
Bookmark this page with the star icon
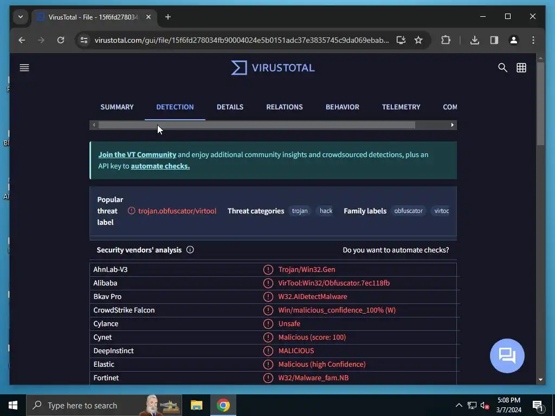click(x=418, y=40)
